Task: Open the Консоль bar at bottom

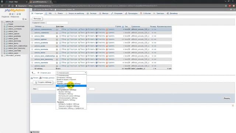Action: click(35, 132)
